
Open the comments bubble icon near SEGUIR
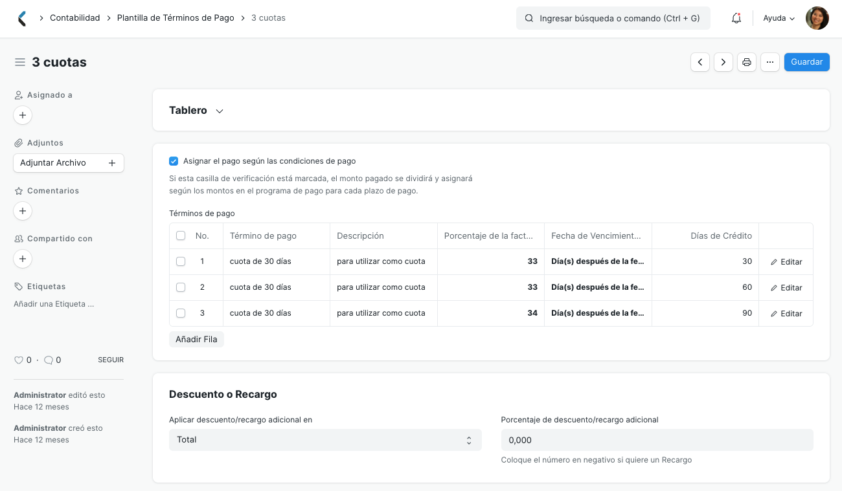coord(49,360)
